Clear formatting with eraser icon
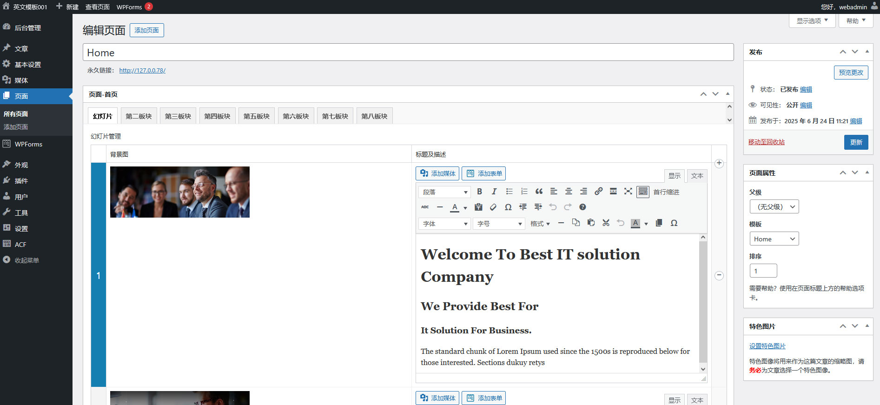Image resolution: width=880 pixels, height=405 pixels. coord(493,207)
